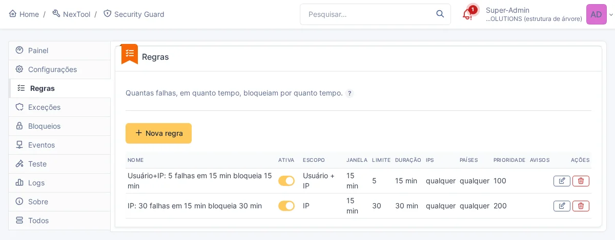This screenshot has width=615, height=240.
Task: Open the Bloqueios menu item
Action: (x=59, y=126)
